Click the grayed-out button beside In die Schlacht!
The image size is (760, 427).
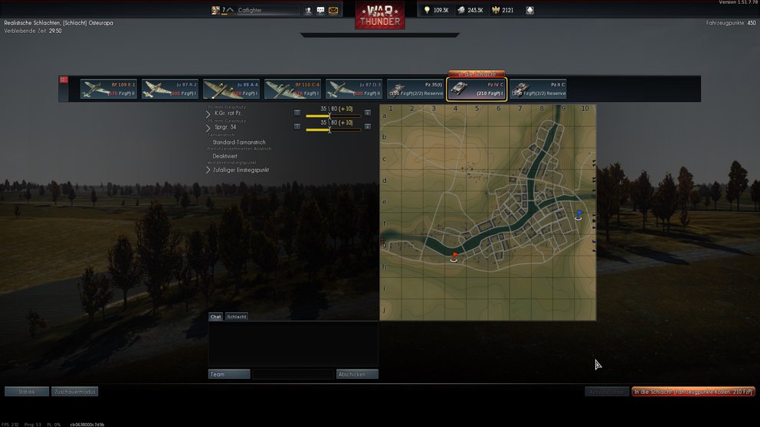(x=608, y=392)
